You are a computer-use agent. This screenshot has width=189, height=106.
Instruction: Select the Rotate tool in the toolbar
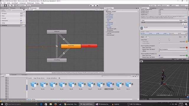point(9,6)
